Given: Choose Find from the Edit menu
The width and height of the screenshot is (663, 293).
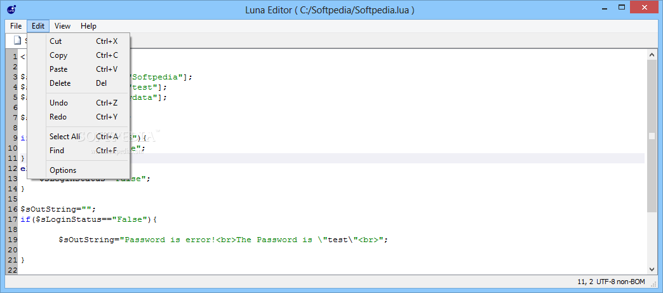Looking at the screenshot, I should coord(79,150).
